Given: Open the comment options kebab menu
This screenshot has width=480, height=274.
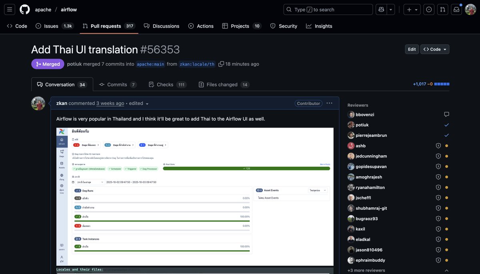Looking at the screenshot, I should 329,103.
